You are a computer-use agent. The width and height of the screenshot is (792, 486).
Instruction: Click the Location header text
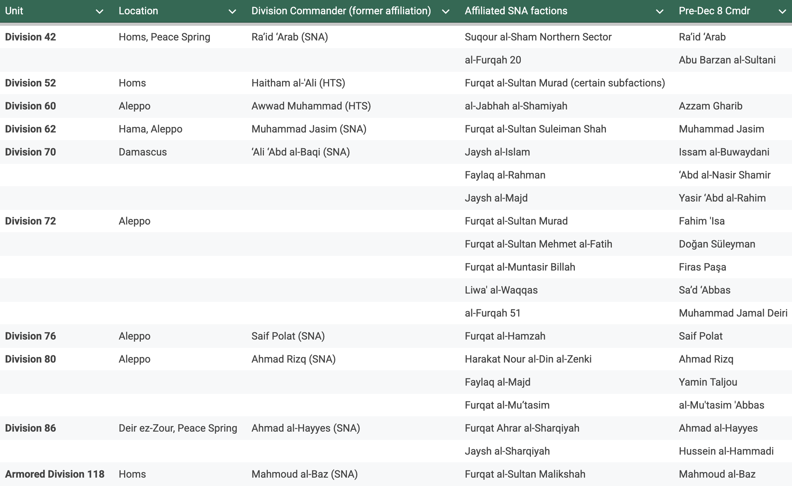138,11
